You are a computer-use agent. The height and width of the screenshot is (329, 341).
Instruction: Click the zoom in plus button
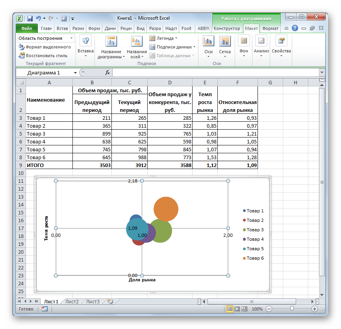pos(315,309)
